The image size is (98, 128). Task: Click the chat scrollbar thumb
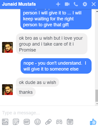97,96
